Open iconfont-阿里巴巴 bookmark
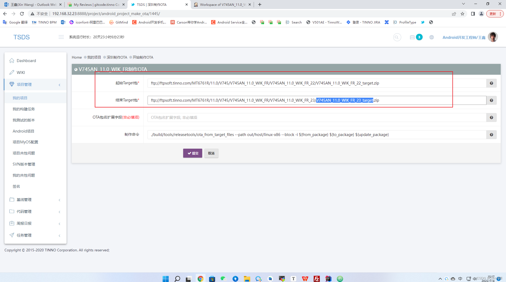This screenshot has height=282, width=506. pos(87,22)
